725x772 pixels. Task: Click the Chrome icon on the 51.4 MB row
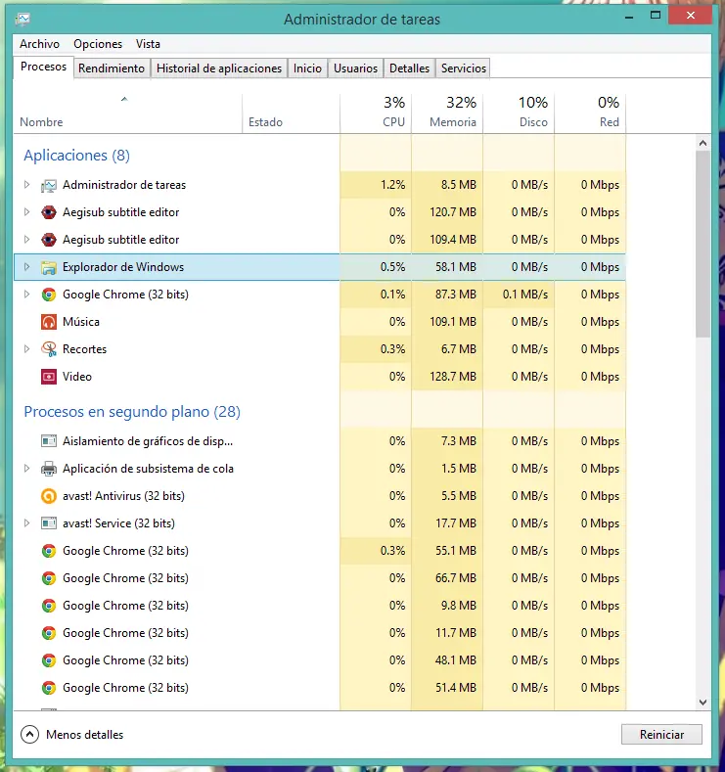point(49,688)
